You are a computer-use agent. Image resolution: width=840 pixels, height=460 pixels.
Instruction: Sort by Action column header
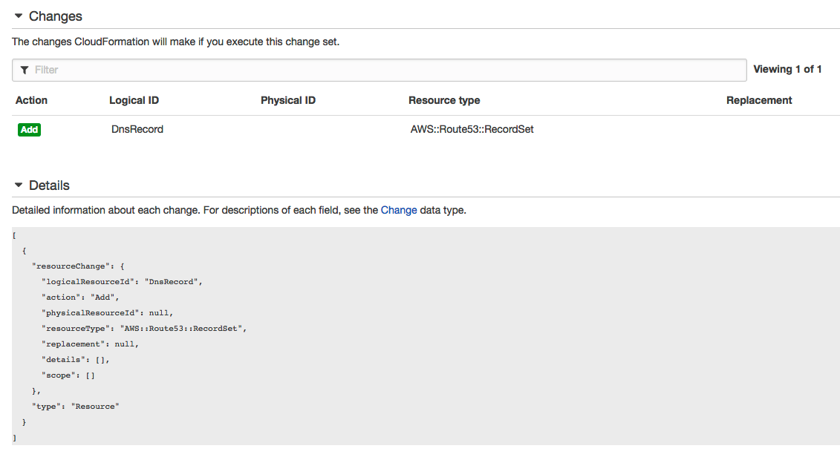(x=32, y=100)
